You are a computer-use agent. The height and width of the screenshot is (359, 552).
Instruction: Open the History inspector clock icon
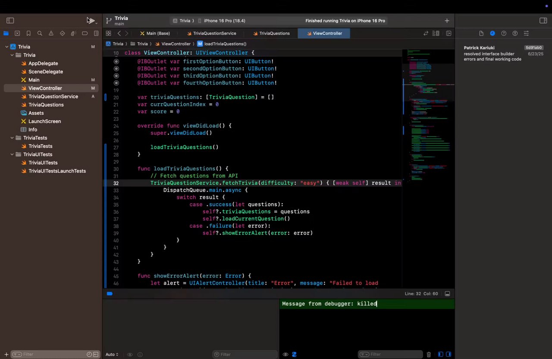coord(492,33)
